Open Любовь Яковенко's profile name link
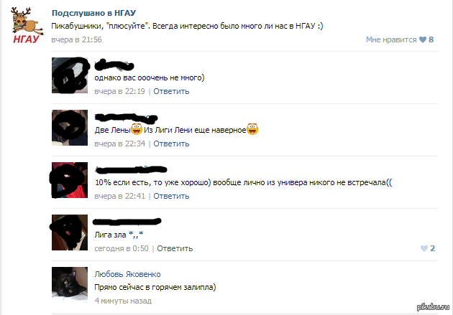The width and height of the screenshot is (453, 315). pos(127,274)
